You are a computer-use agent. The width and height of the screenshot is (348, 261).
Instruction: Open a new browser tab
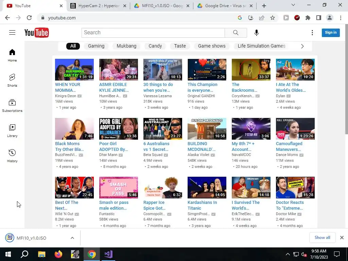(x=264, y=6)
